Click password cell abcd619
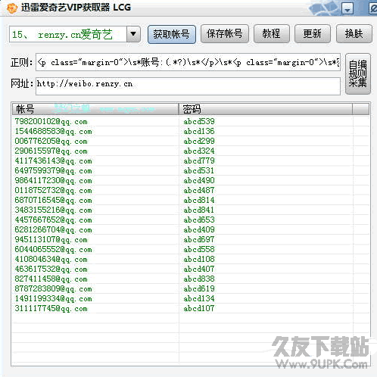 (199, 288)
